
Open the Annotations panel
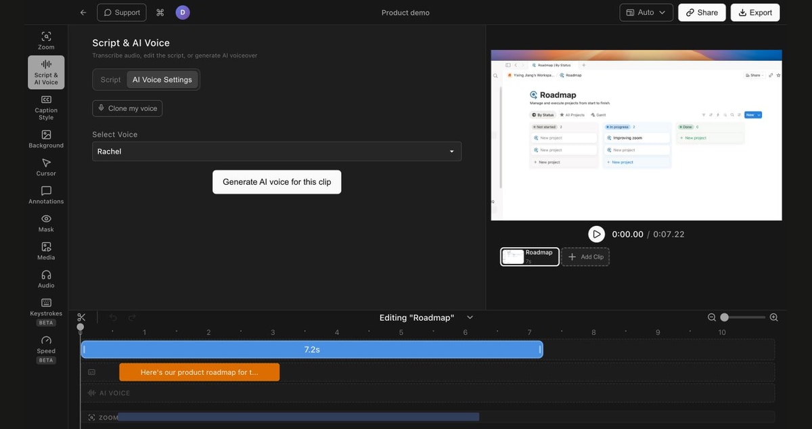(x=46, y=195)
